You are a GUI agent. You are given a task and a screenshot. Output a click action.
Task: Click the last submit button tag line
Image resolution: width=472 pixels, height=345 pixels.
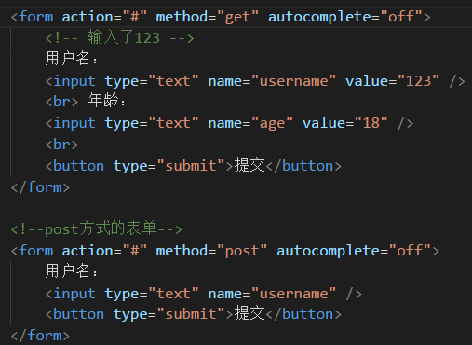tap(194, 314)
